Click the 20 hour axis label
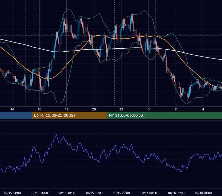 click(94, 109)
